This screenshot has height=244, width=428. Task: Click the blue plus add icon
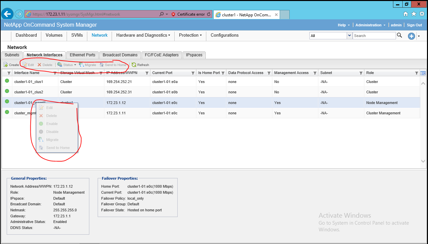pyautogui.click(x=411, y=36)
